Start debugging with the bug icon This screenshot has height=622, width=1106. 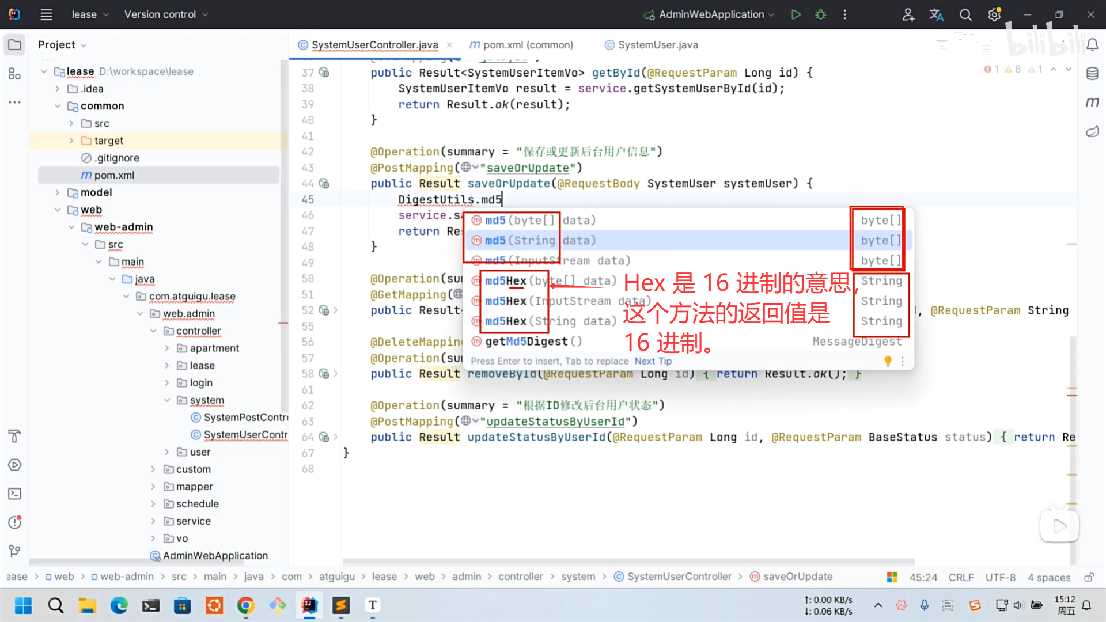click(821, 14)
